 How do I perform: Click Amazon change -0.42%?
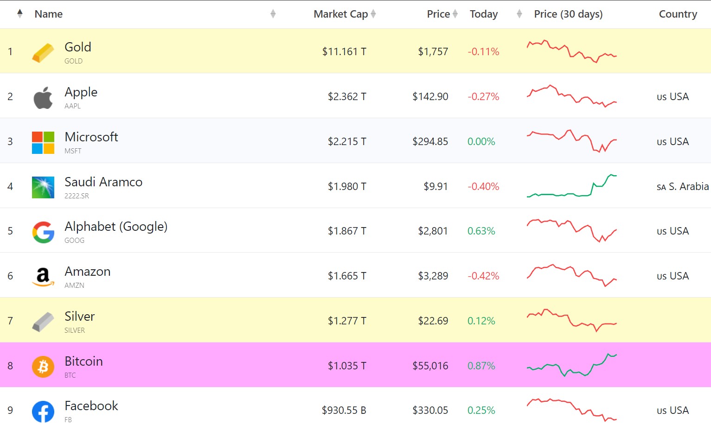483,276
